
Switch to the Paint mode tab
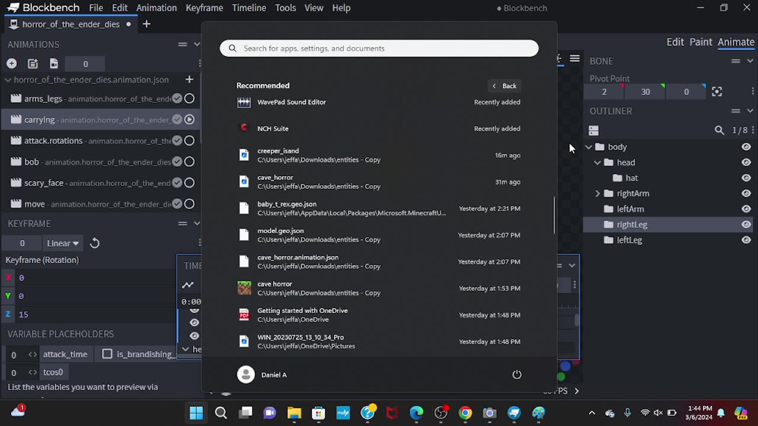tap(701, 42)
